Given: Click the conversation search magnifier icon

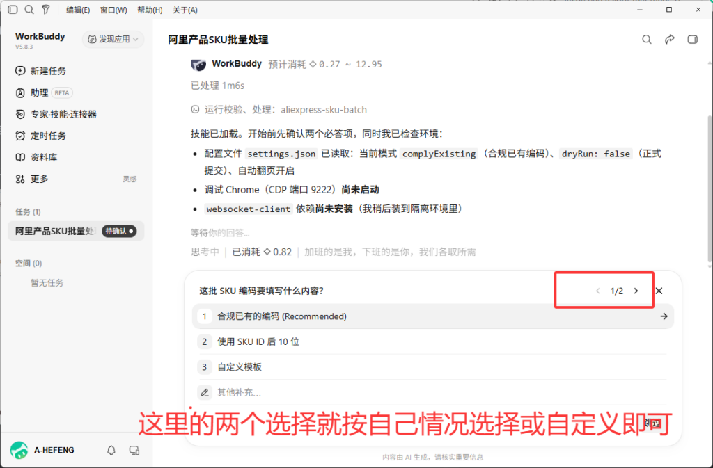Looking at the screenshot, I should pos(647,40).
